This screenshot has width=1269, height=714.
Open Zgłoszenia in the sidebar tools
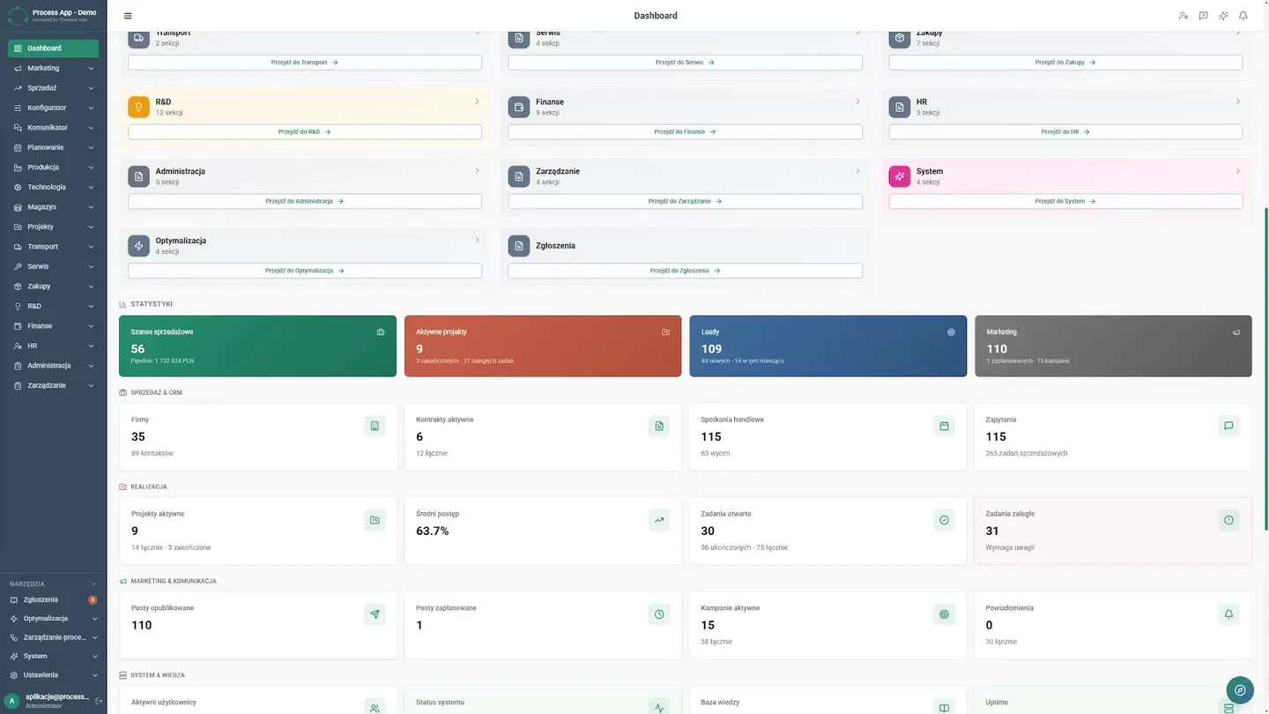54,599
